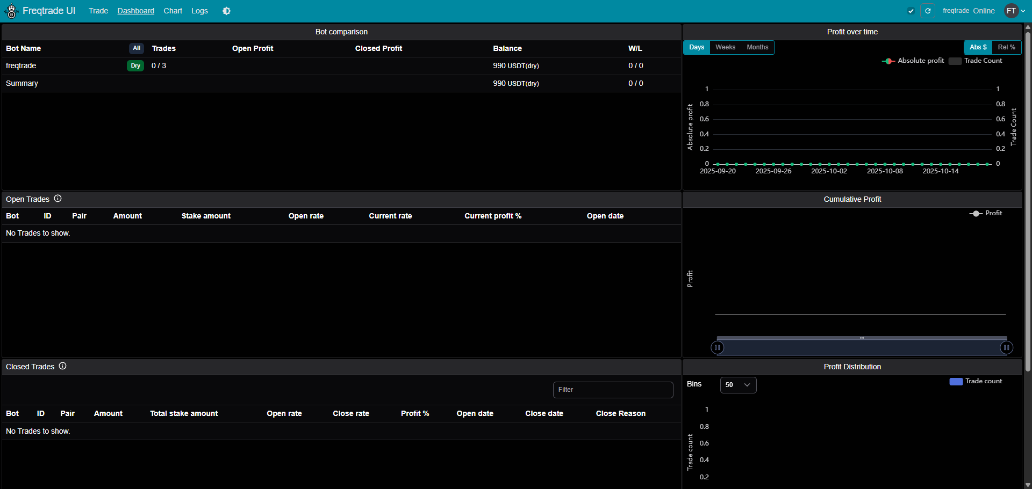Open the Bins dropdown showing 50
Image resolution: width=1032 pixels, height=489 pixels.
point(738,385)
